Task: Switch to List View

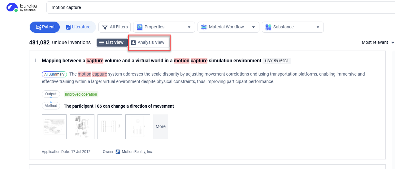Action: pos(112,43)
